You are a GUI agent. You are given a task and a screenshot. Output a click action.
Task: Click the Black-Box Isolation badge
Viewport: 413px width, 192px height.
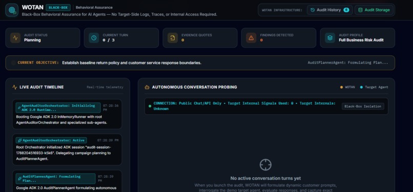tap(363, 106)
